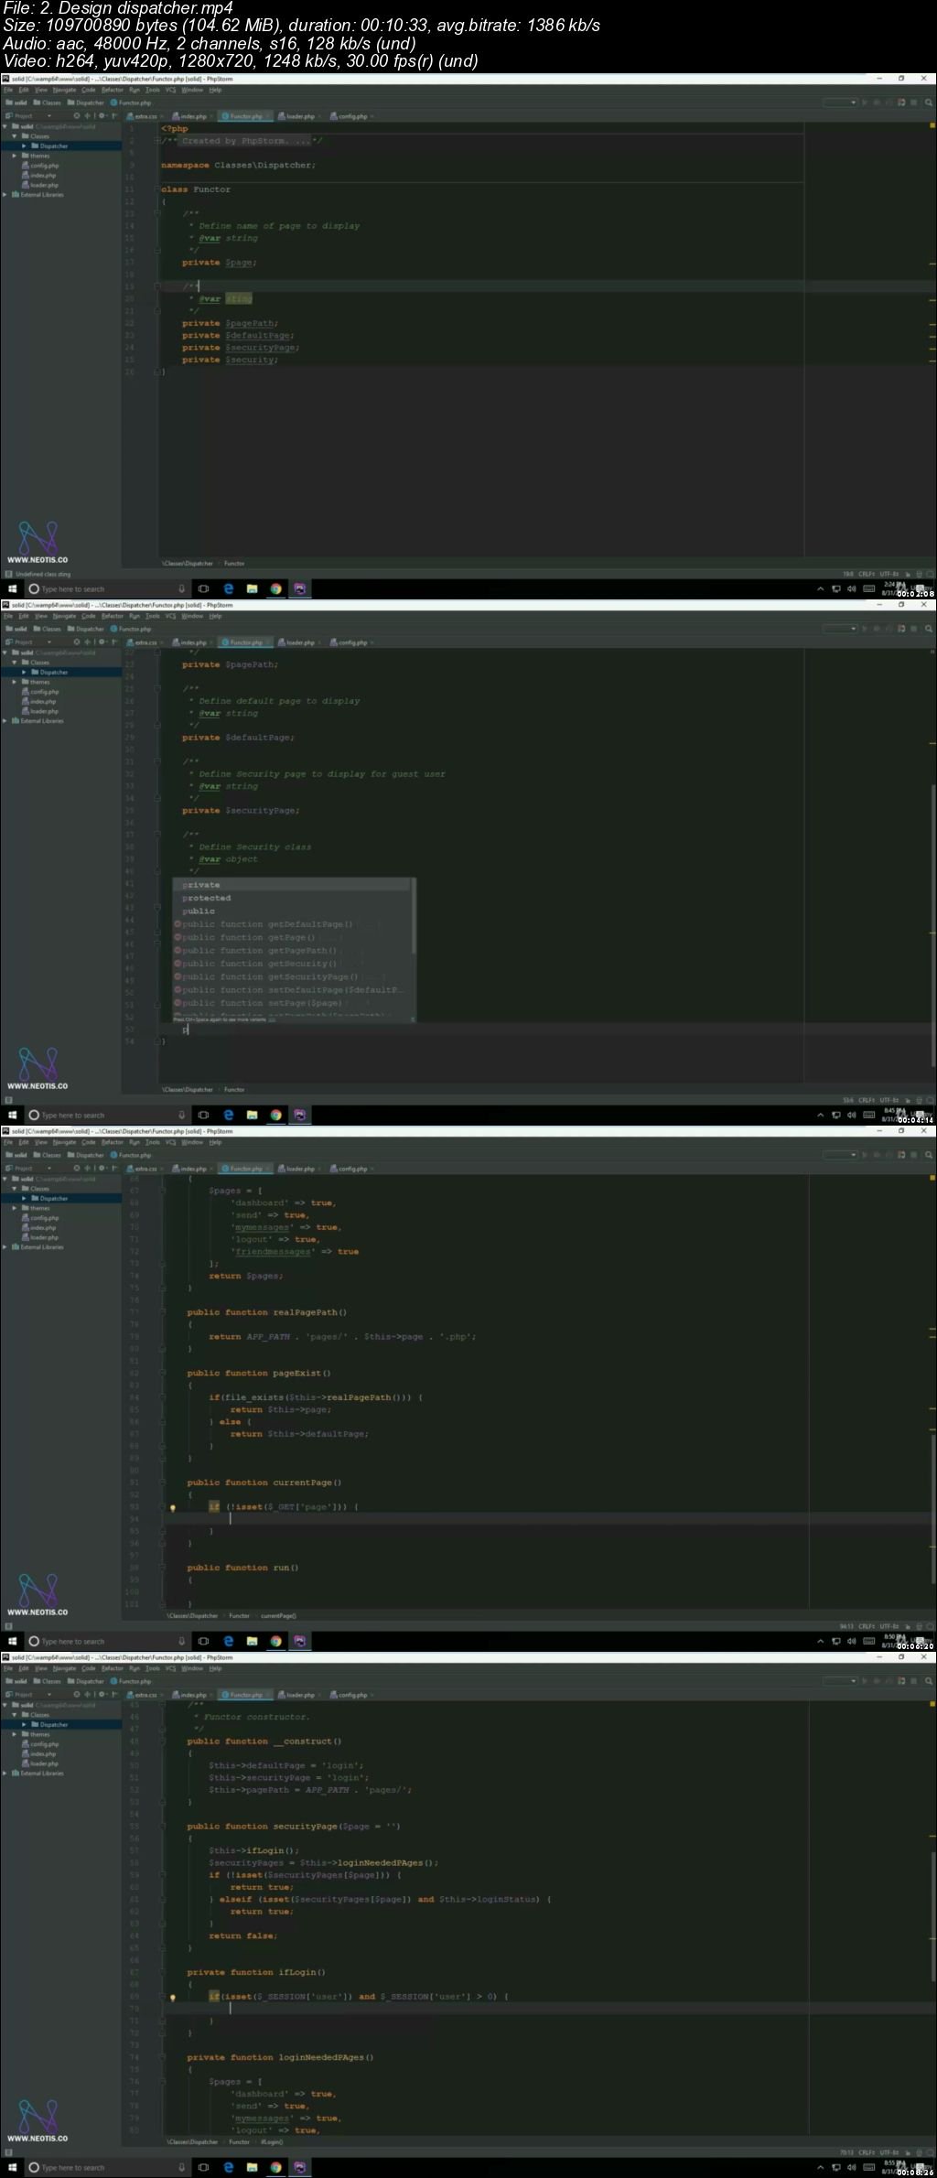This screenshot has height=2178, width=937.
Task: Select index.php in the 00:06:20 frame project tree
Action: 43,1228
